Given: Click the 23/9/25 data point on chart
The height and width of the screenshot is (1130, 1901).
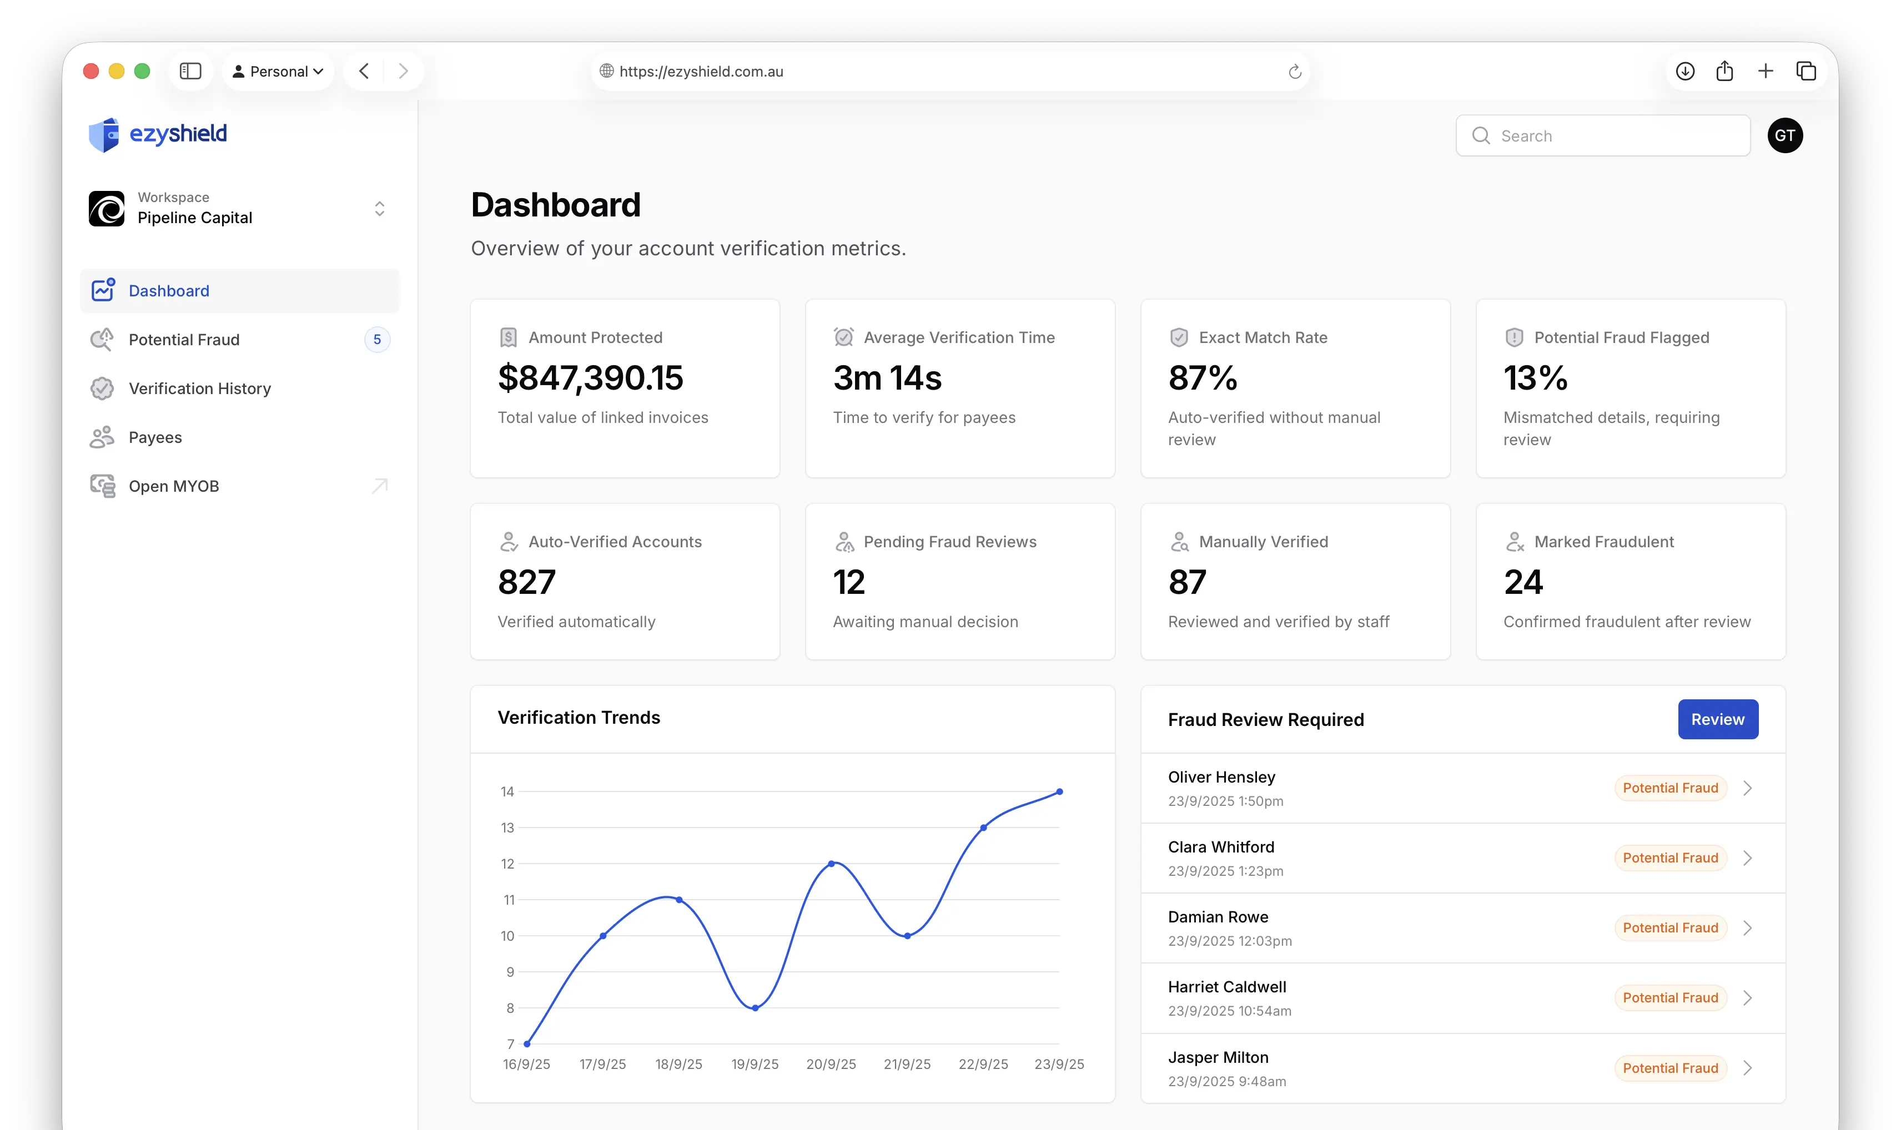Looking at the screenshot, I should point(1059,792).
